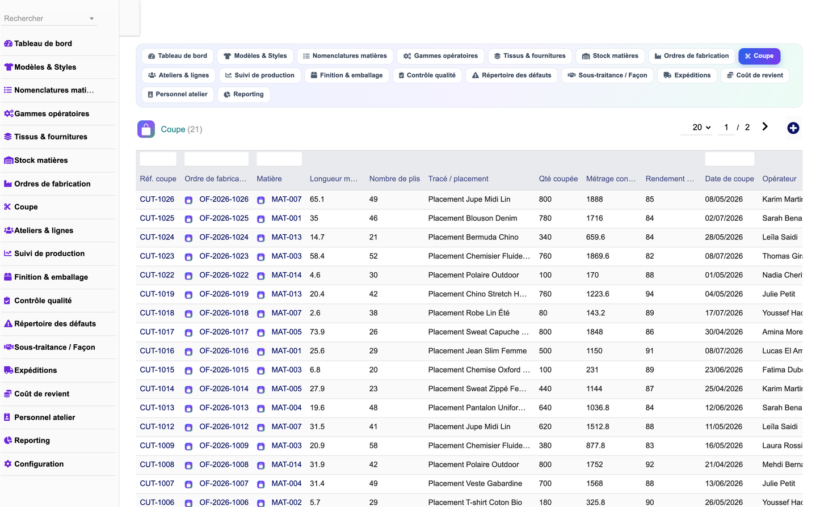The image size is (820, 507).
Task: Click métrage value '1869.6'
Action: click(x=598, y=256)
